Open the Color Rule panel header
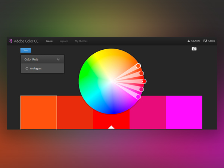 (43, 59)
